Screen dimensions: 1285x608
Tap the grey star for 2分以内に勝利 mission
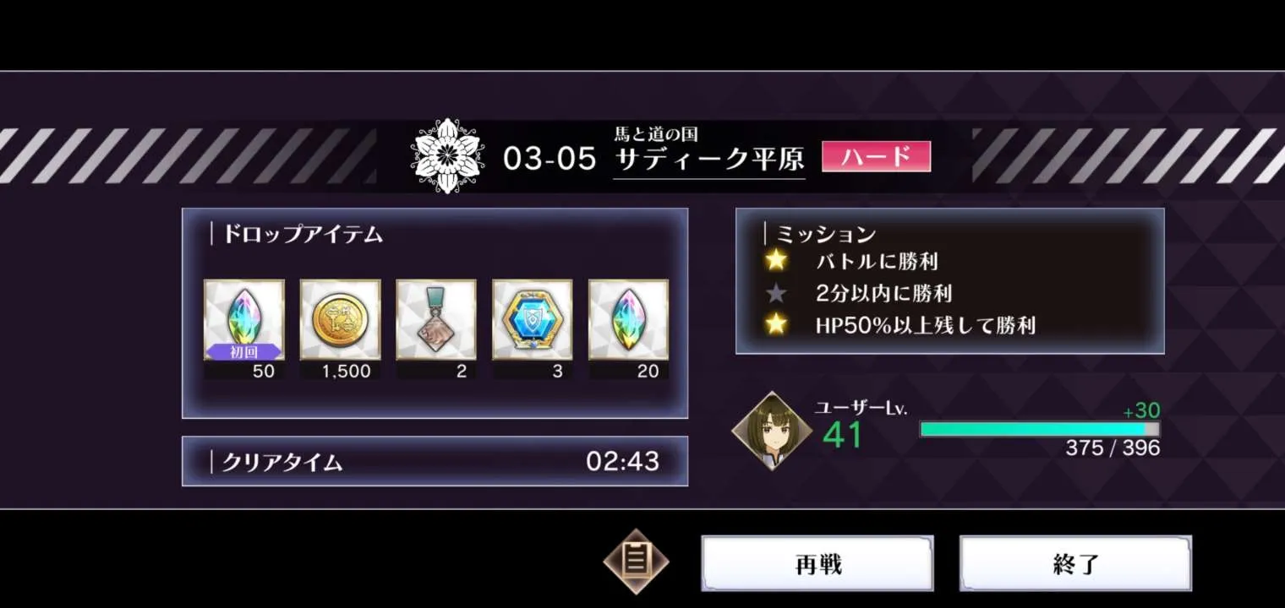pyautogui.click(x=775, y=293)
